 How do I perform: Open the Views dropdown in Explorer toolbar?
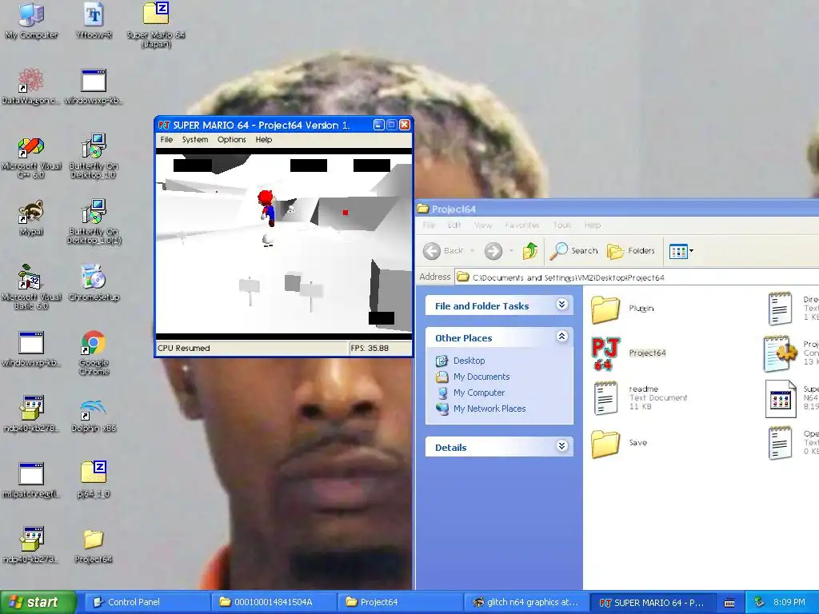click(x=681, y=252)
